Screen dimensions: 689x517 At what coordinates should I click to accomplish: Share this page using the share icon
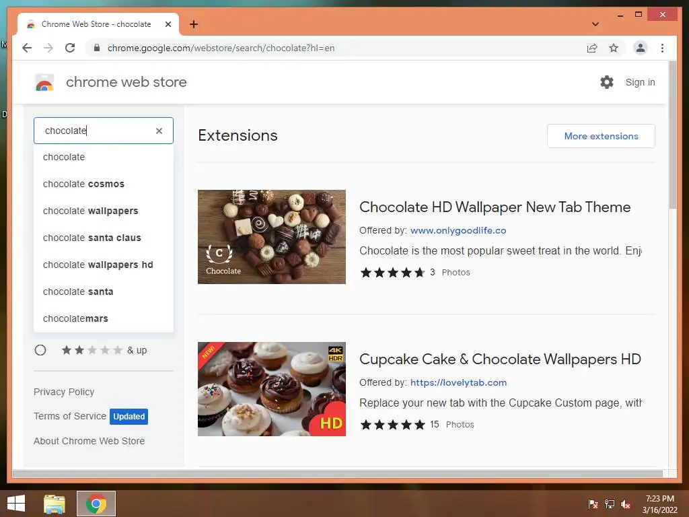592,48
